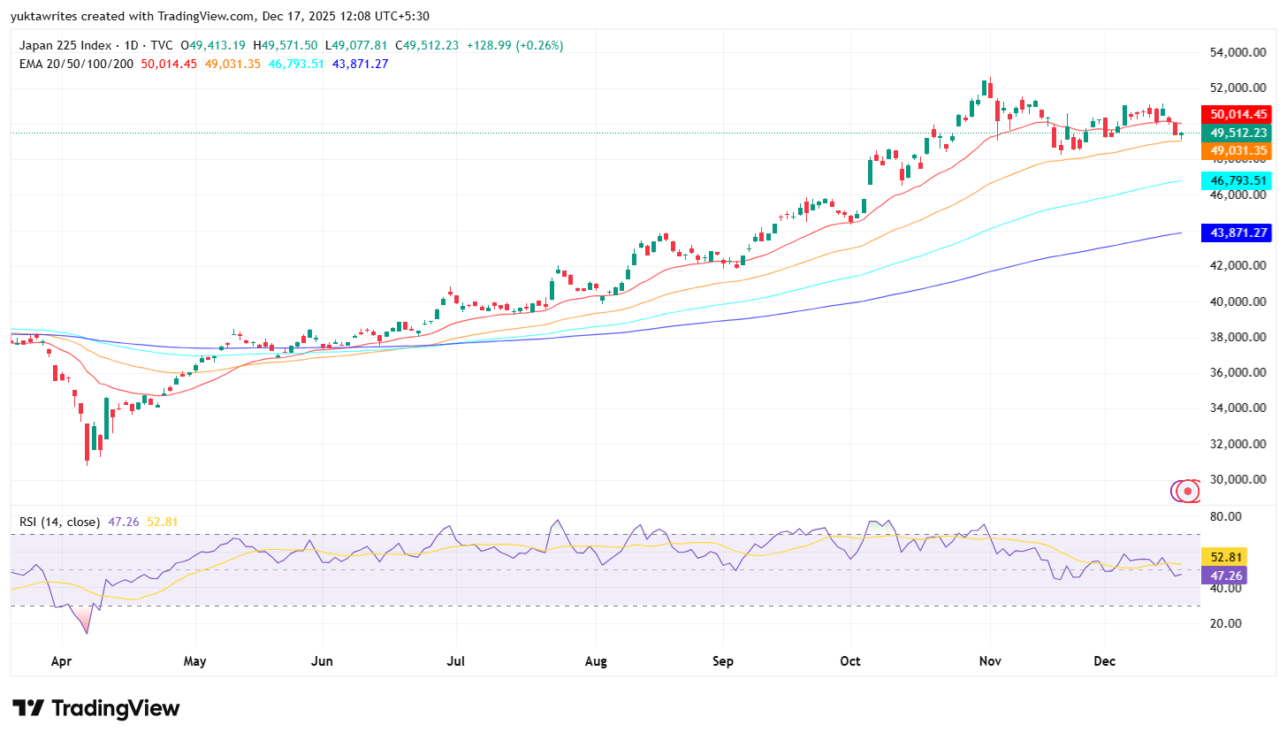Viewport: 1287px width, 740px height.
Task: Select the red bullseye icon near the price scale
Action: (1184, 490)
